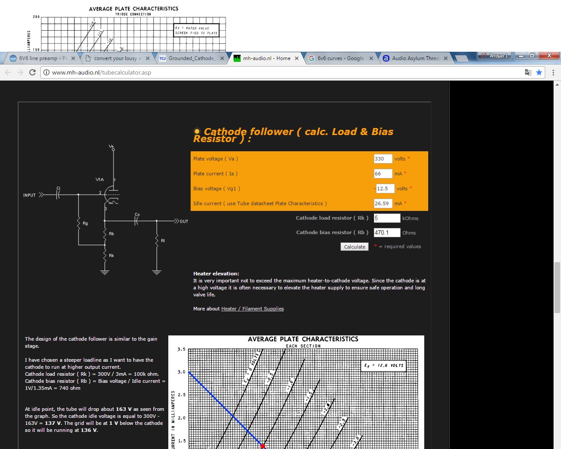
Task: Click the Cathode load resistor (Rk) field
Action: tap(387, 218)
